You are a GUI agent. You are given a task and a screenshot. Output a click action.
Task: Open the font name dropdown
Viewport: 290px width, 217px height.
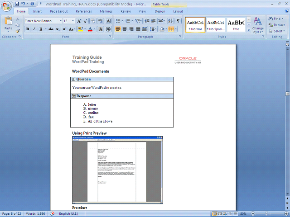pos(60,21)
